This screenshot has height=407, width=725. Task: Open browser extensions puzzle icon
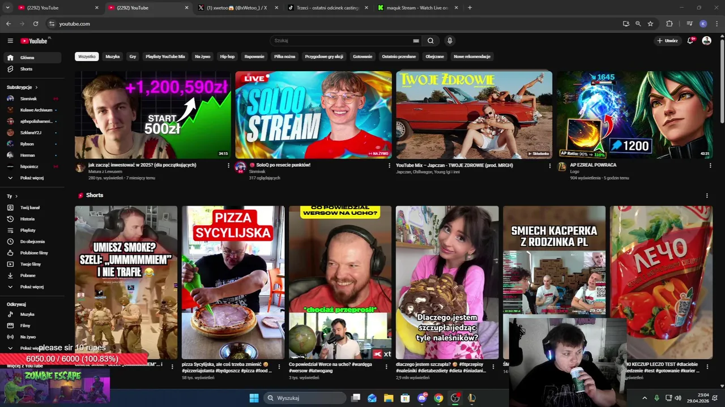tap(669, 24)
